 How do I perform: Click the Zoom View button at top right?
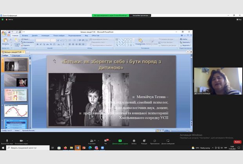(238, 20)
